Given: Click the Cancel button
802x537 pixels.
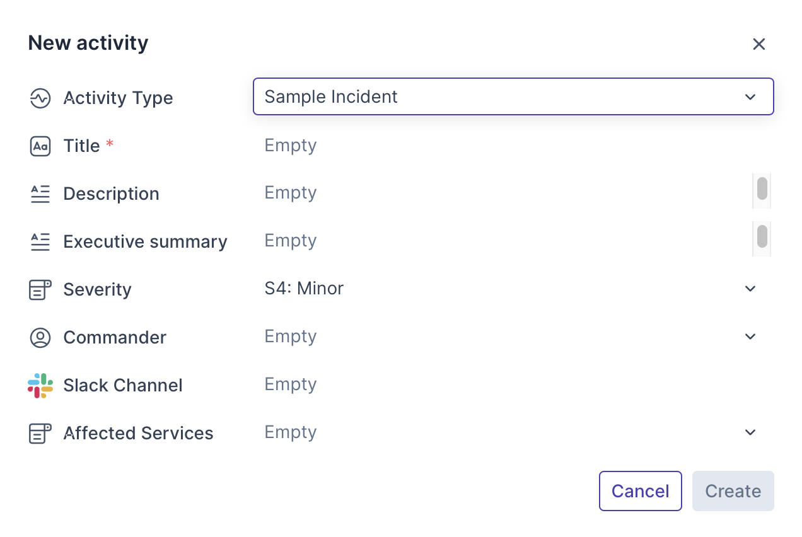Looking at the screenshot, I should point(640,491).
